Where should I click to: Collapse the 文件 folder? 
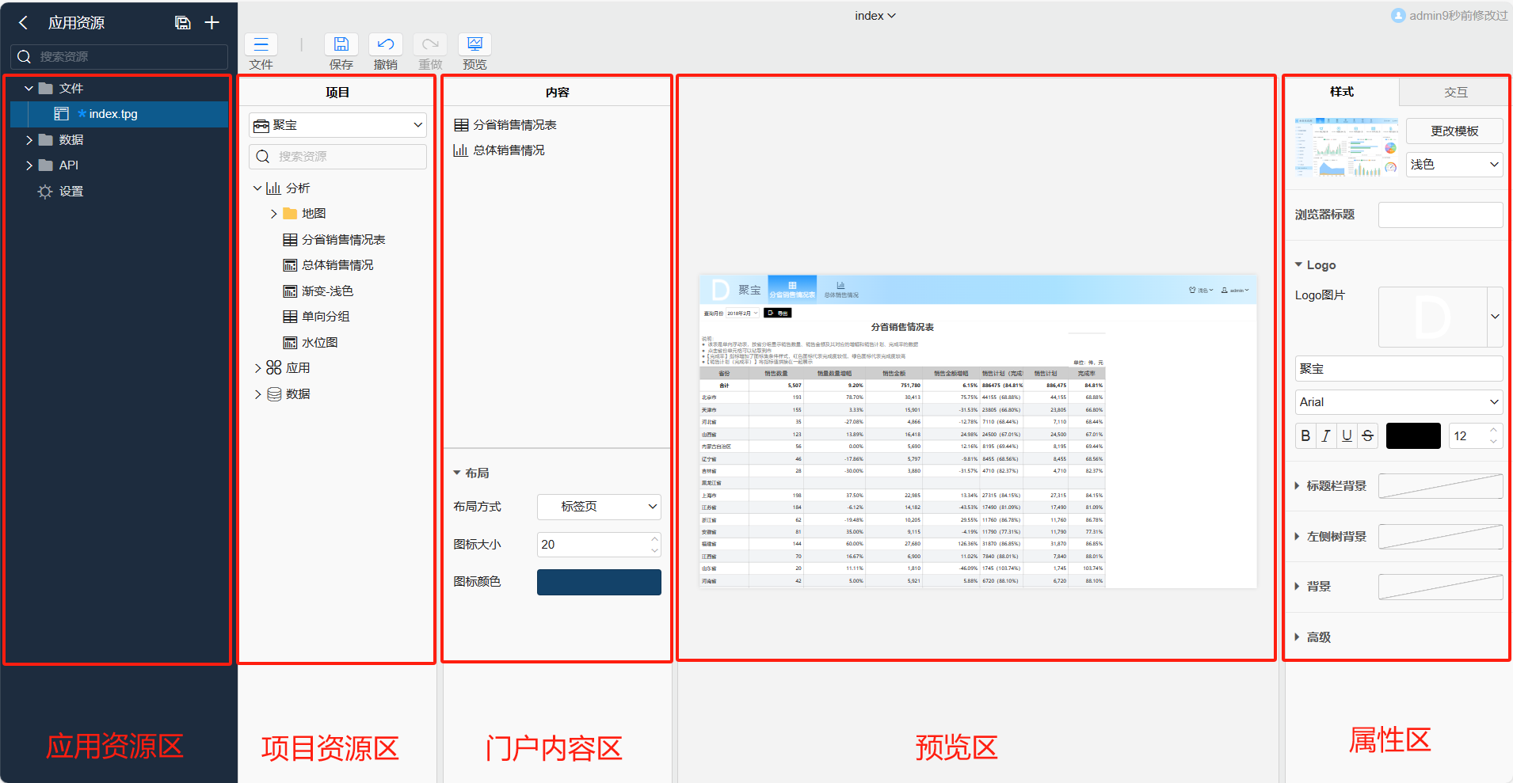tap(29, 89)
